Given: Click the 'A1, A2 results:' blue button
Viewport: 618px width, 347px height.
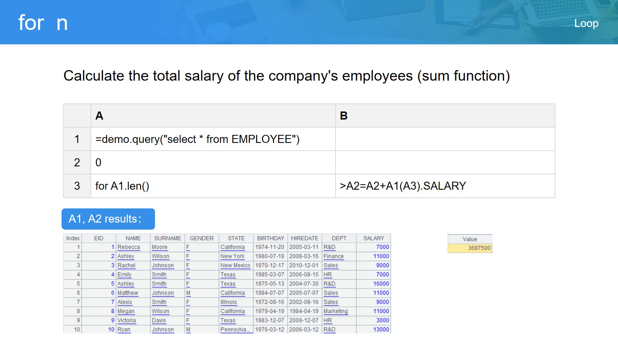Looking at the screenshot, I should click(108, 219).
